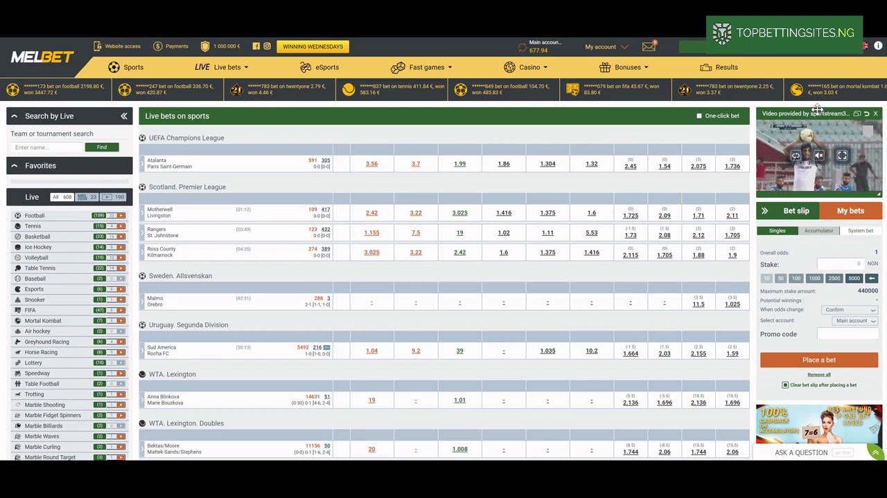Open Horse Racing in sports list
The image size is (887, 498).
[x=41, y=352]
